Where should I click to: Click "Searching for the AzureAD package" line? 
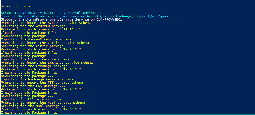point(34,26)
